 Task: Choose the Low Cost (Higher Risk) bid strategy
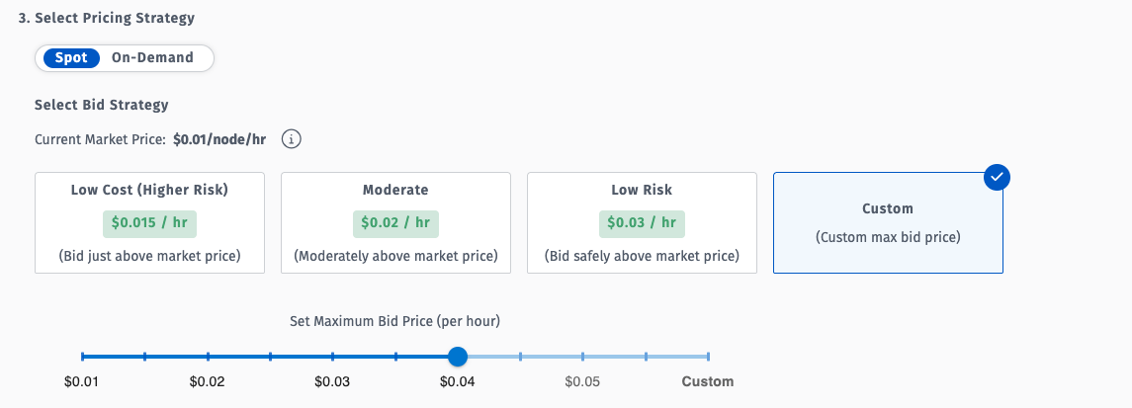click(149, 222)
